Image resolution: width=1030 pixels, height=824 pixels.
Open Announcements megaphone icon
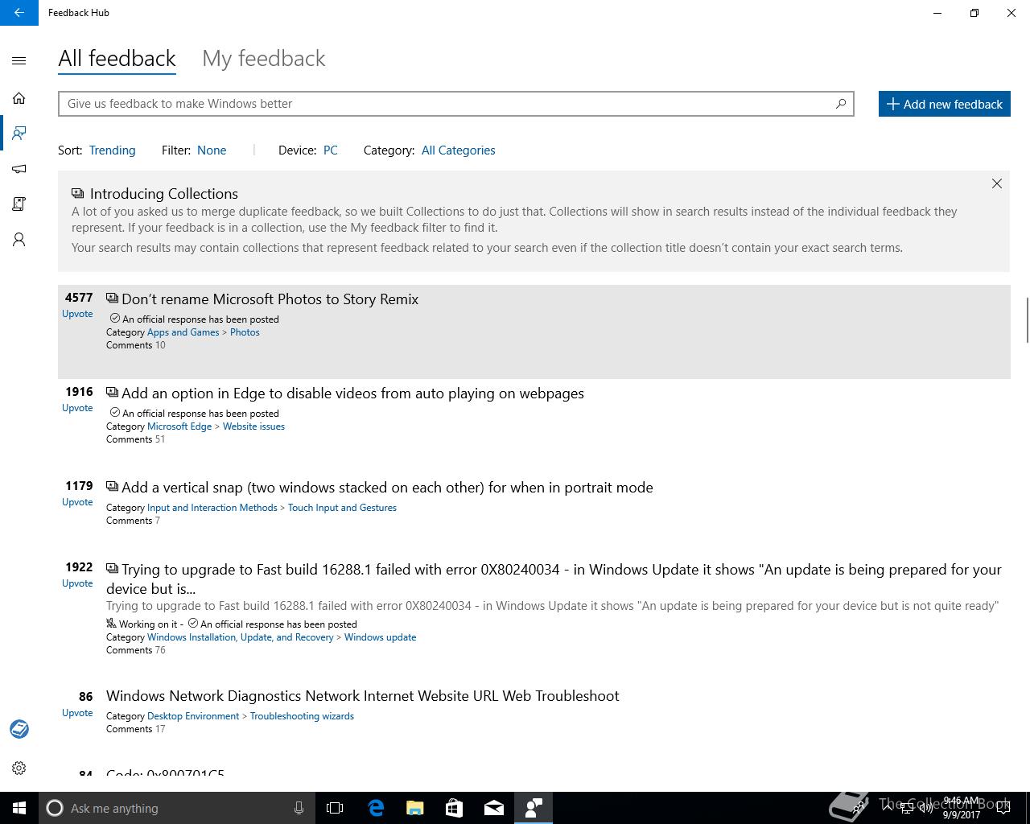[19, 169]
